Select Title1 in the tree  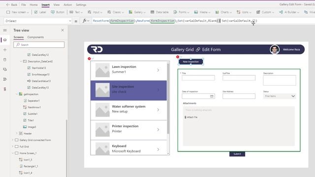(31, 120)
